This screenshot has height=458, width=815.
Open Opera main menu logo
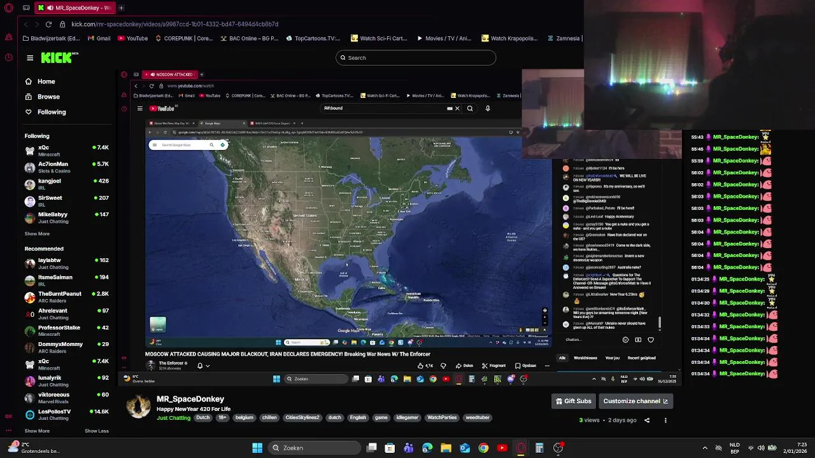point(8,8)
